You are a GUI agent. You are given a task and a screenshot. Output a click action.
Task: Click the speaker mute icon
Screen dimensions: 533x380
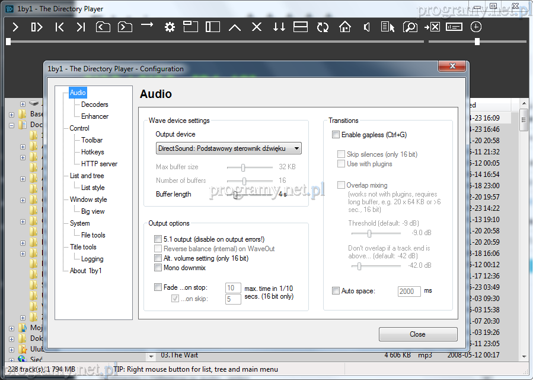(x=367, y=27)
